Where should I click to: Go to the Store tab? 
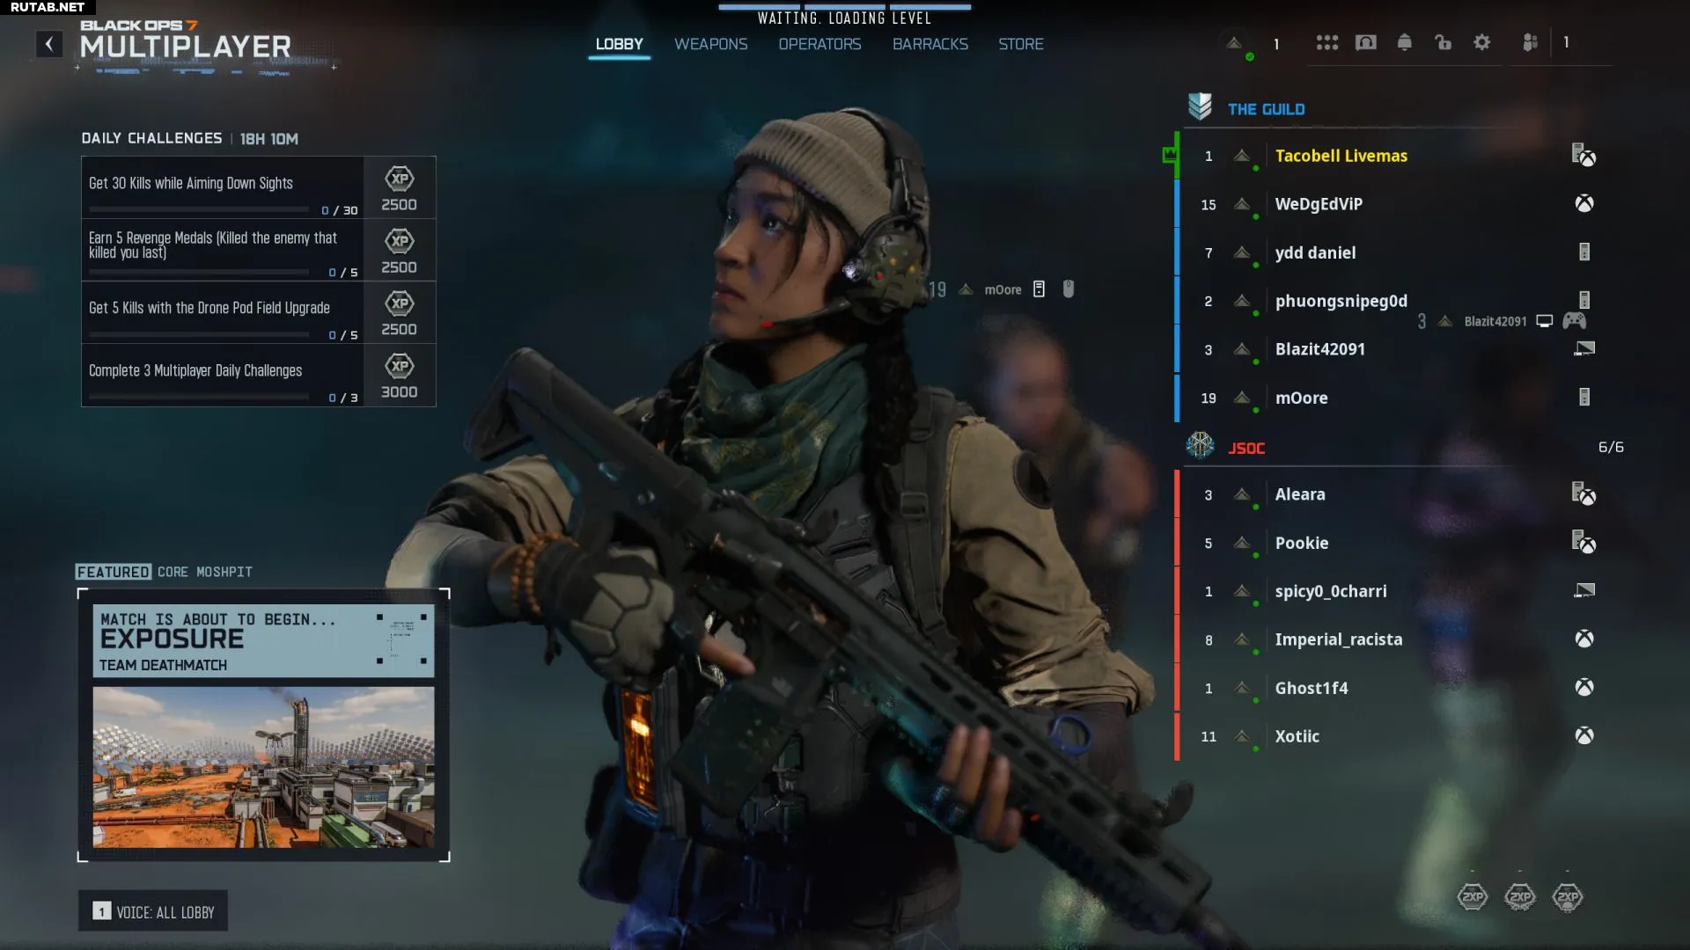tap(1020, 44)
